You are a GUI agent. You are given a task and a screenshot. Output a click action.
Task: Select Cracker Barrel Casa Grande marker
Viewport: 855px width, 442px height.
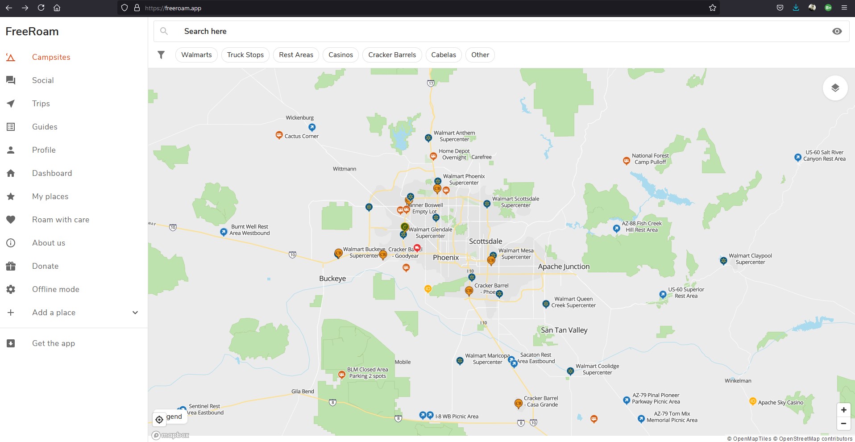click(518, 404)
